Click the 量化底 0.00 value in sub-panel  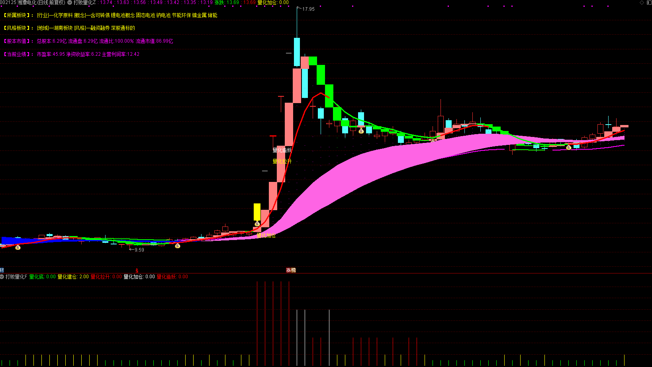(x=43, y=277)
